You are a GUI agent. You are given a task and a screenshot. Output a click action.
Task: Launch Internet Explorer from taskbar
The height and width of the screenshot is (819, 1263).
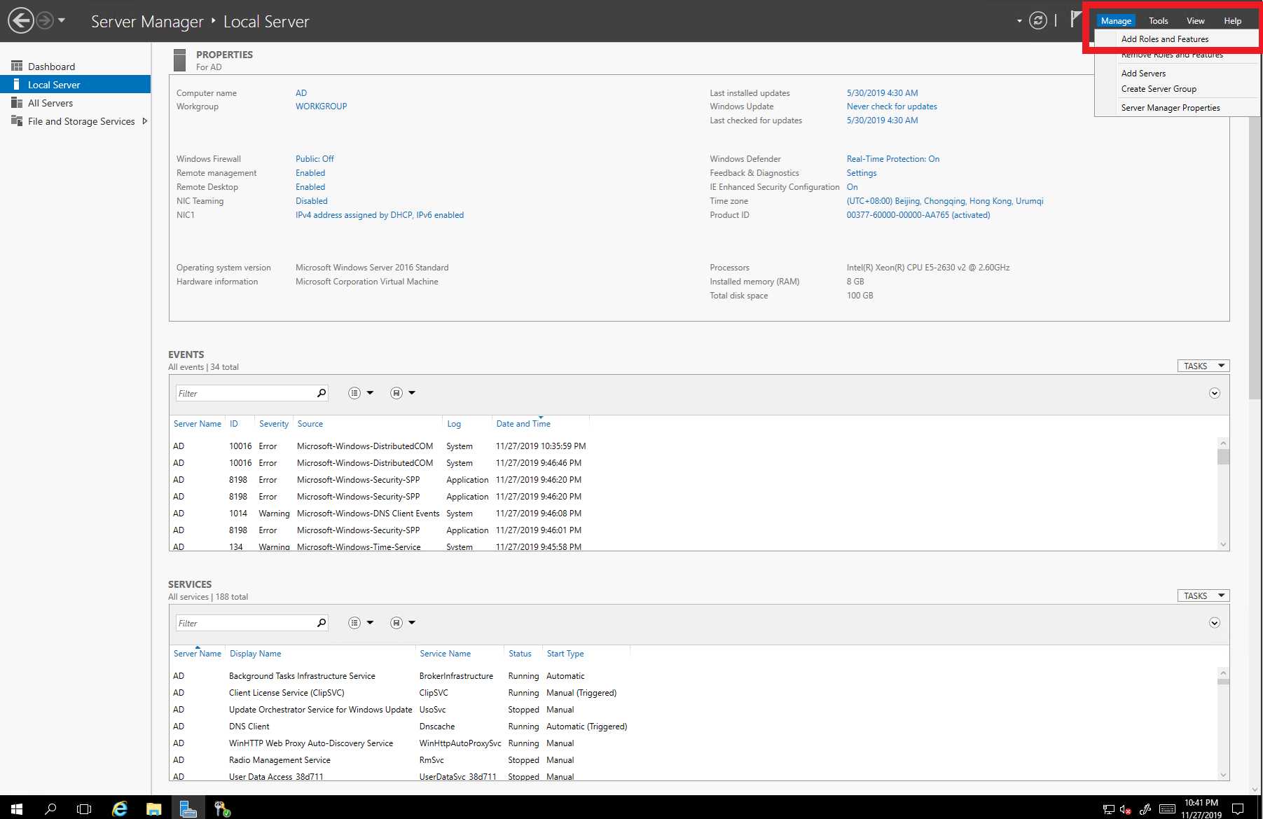(x=120, y=808)
